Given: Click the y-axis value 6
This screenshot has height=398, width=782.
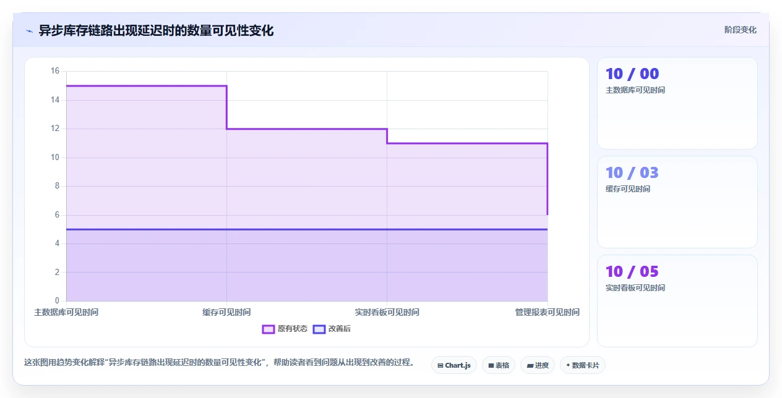Looking at the screenshot, I should (57, 215).
